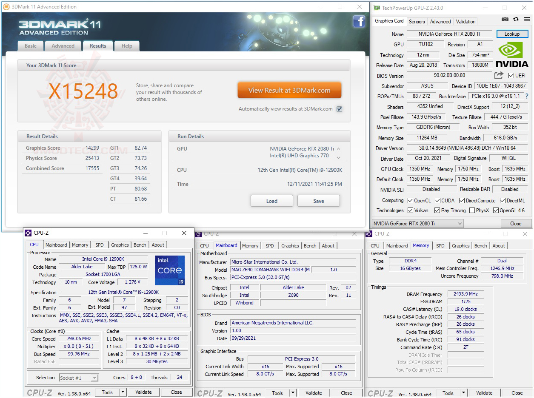This screenshot has height=398, width=534.
Task: Click the BIOS Version field in GPU-Z
Action: coord(450,76)
